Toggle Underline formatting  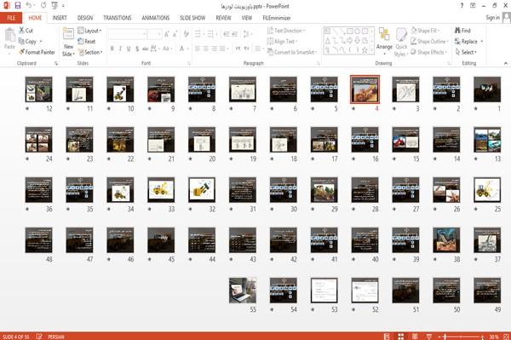tap(129, 49)
